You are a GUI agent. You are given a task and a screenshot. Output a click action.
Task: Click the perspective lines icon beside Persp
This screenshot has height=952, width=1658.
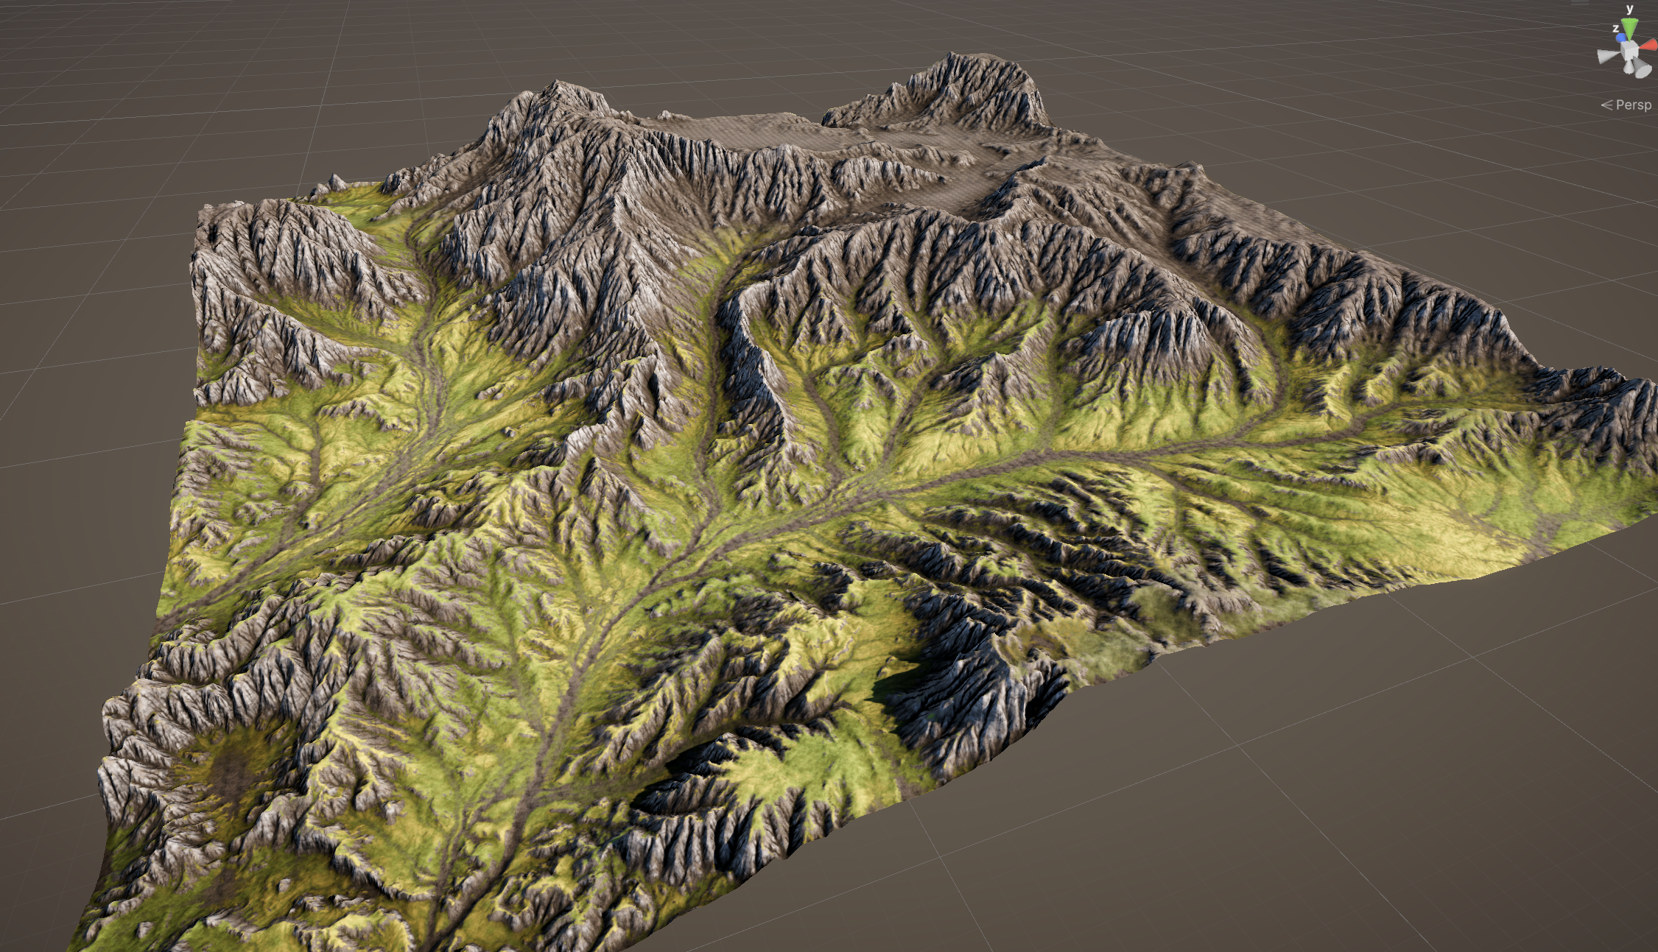pos(1607,105)
